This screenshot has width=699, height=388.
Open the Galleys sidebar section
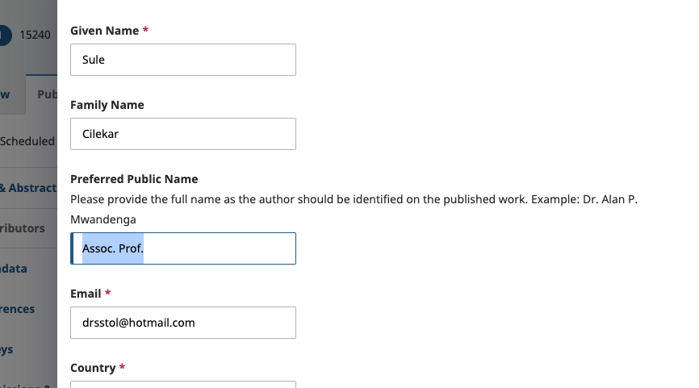[x=8, y=349]
